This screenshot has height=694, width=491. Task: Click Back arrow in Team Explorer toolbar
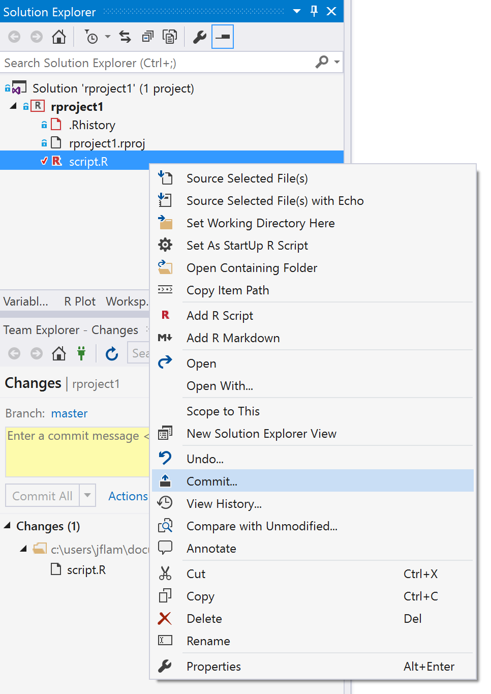pyautogui.click(x=14, y=353)
